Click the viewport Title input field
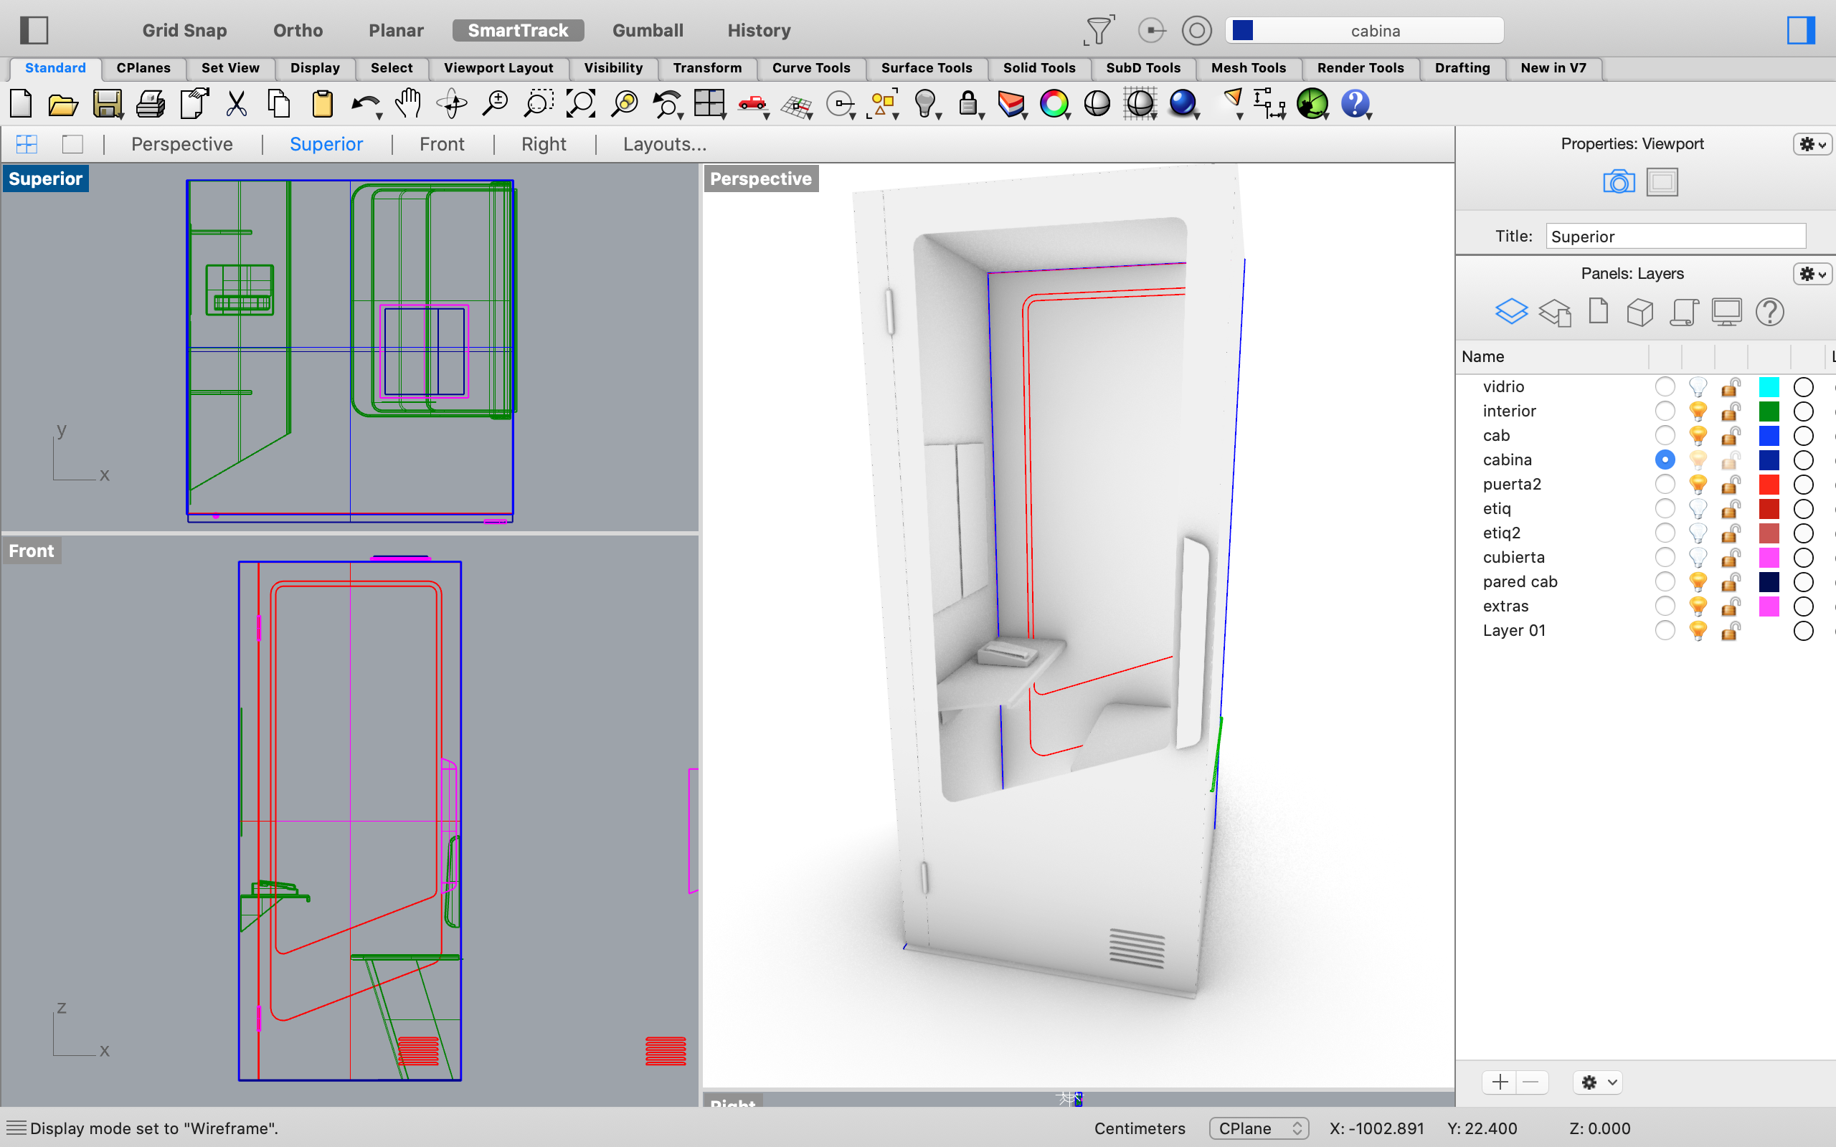Screen dimensions: 1836x1147 coord(1675,237)
